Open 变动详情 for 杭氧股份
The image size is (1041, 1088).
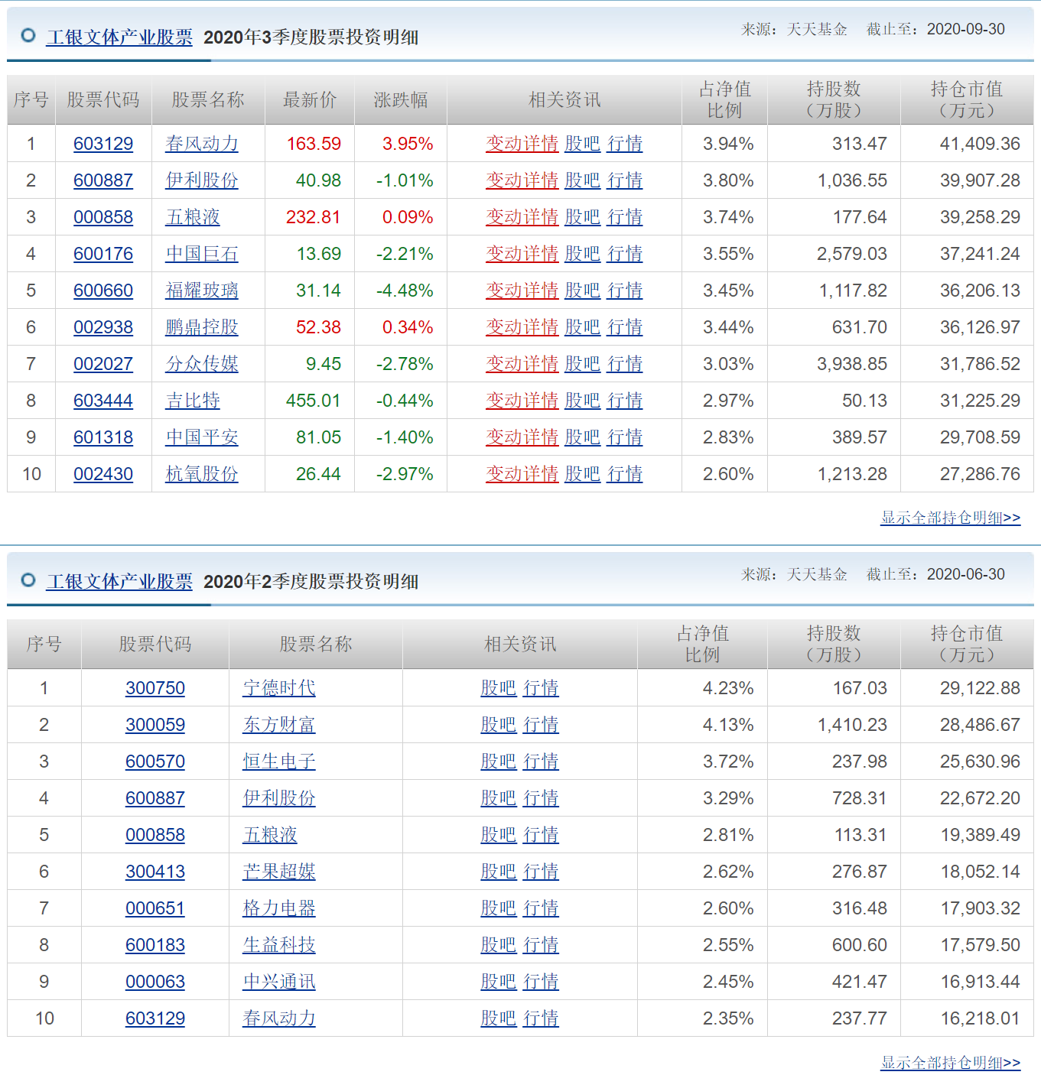pos(522,474)
